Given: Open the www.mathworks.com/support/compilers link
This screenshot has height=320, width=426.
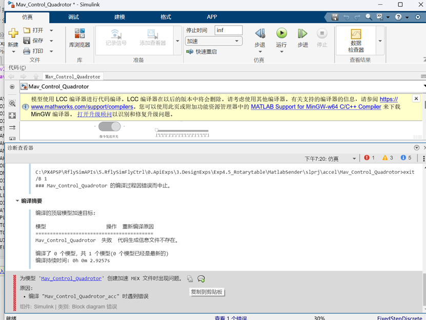Looking at the screenshot, I should tap(82, 107).
